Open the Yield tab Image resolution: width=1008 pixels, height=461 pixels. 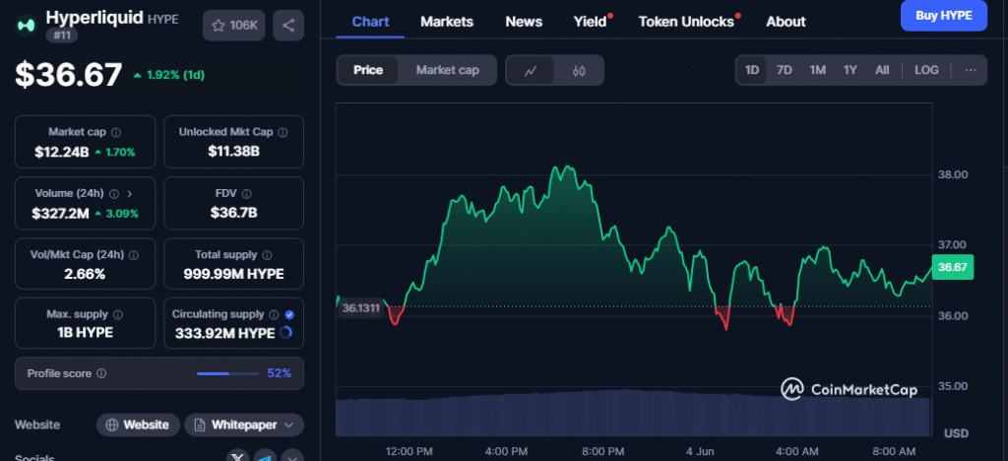tap(591, 22)
